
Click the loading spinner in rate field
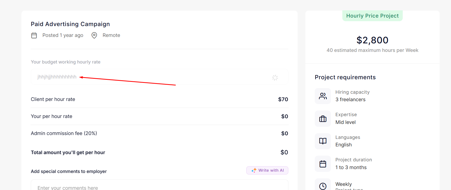tap(275, 77)
